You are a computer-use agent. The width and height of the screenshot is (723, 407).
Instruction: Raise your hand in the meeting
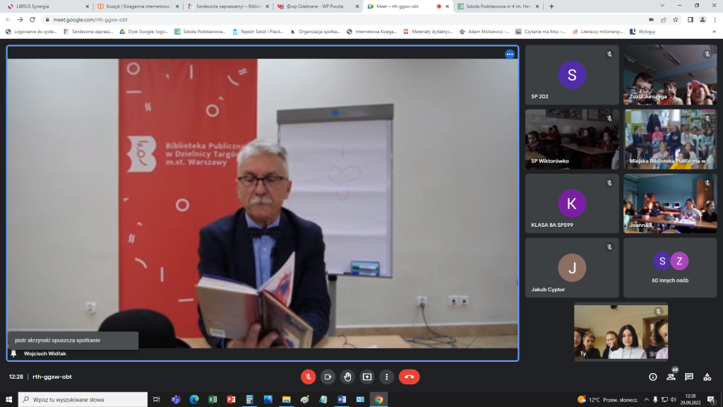[347, 377]
